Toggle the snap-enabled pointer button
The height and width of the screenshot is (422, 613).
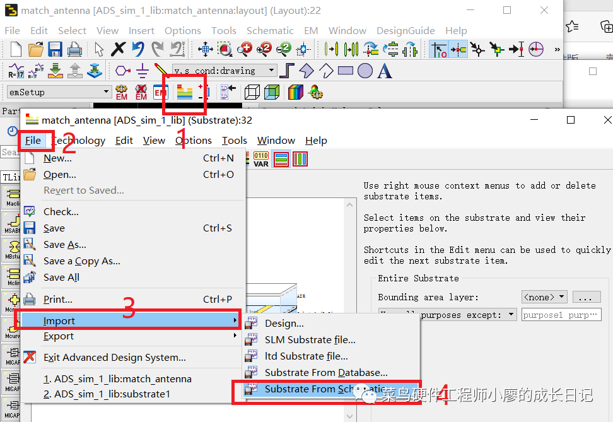[439, 49]
